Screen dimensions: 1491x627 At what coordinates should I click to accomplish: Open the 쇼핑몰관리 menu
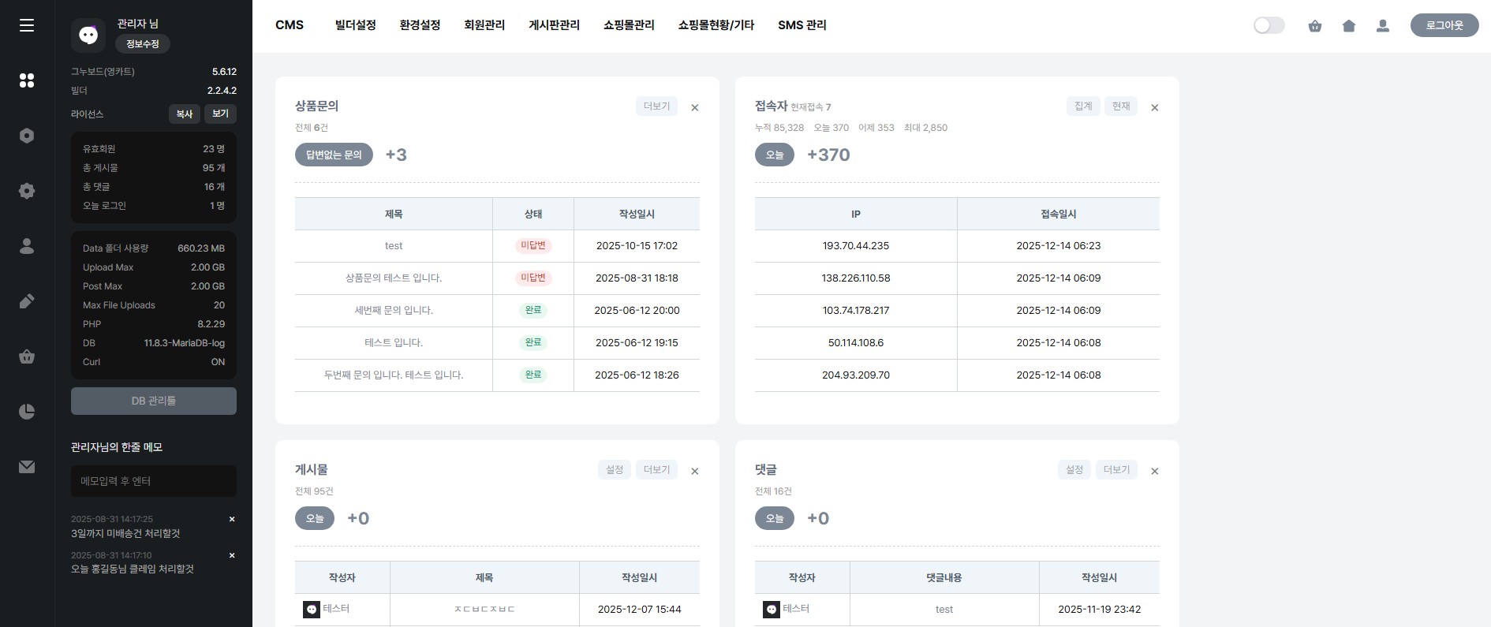(x=629, y=25)
